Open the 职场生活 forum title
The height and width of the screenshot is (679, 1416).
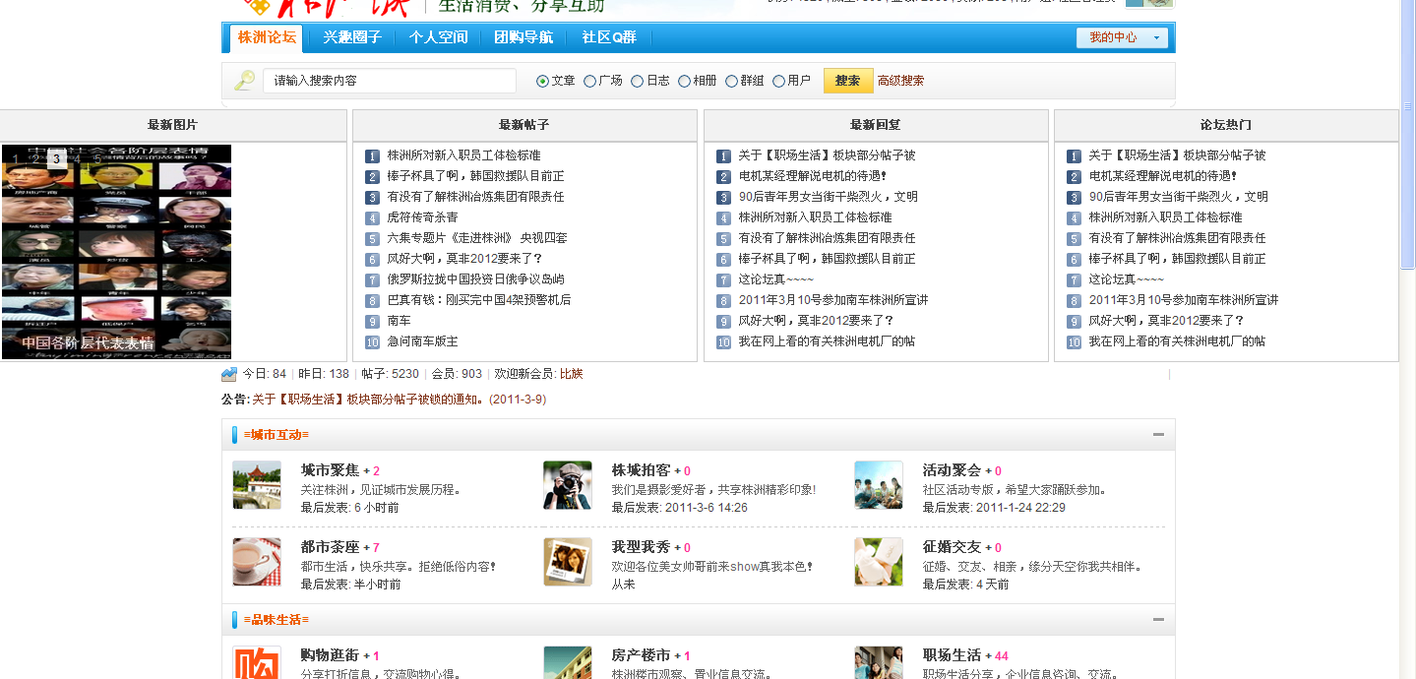[x=953, y=655]
